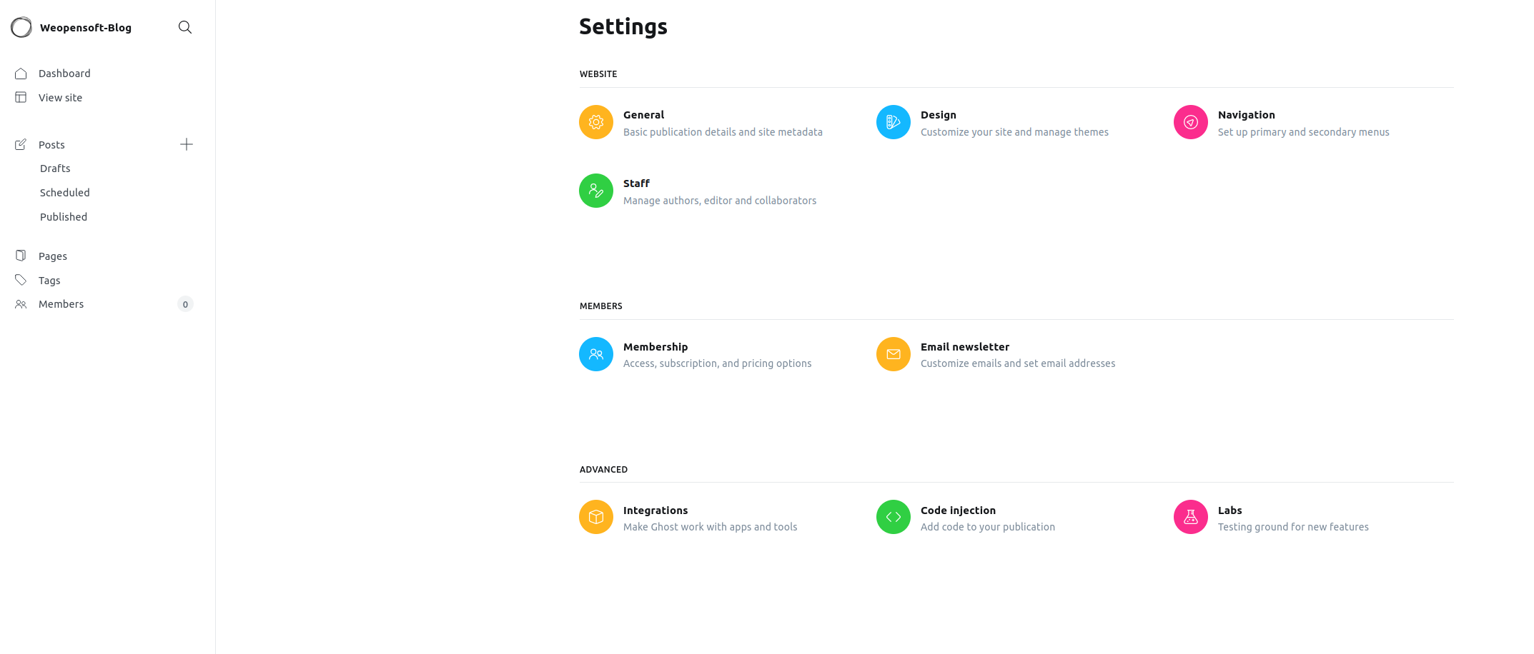1534x654 pixels.
Task: Open Labs flask icon
Action: click(1191, 517)
